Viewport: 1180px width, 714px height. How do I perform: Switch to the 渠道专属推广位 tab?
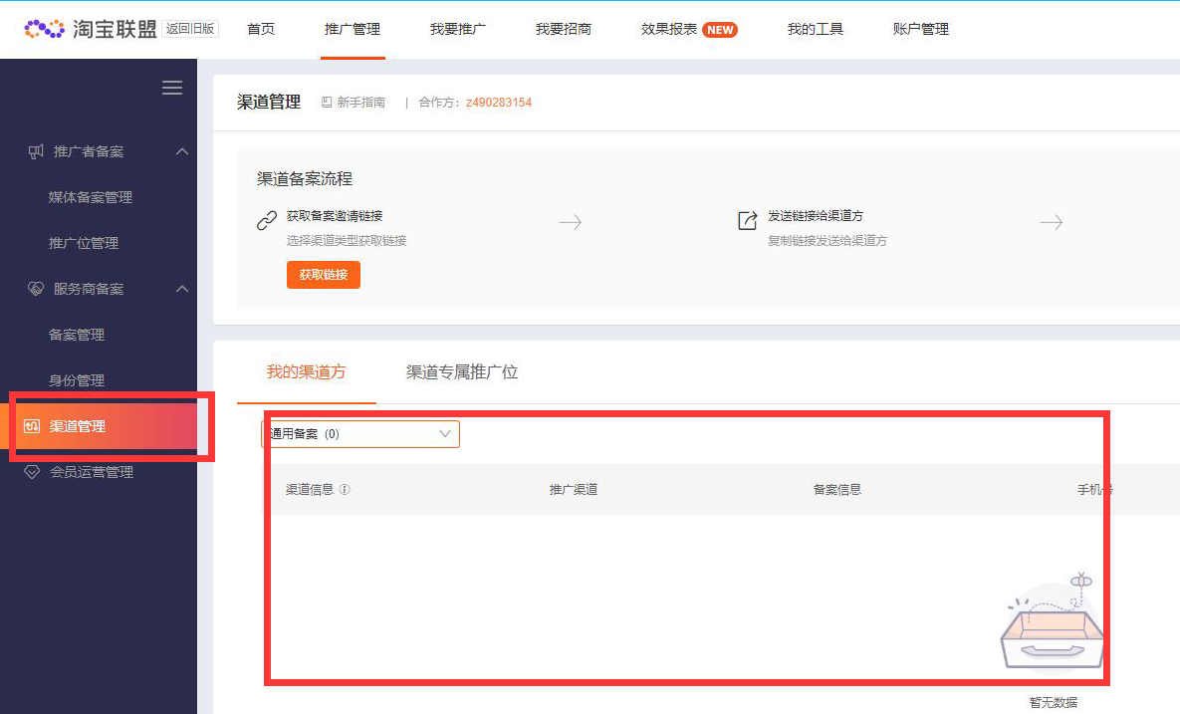click(462, 371)
